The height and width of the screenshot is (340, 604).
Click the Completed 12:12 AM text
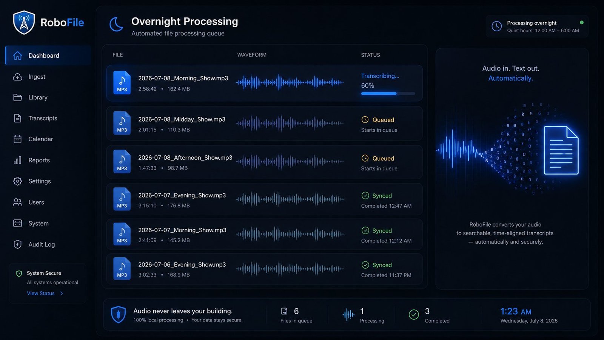[386, 241]
